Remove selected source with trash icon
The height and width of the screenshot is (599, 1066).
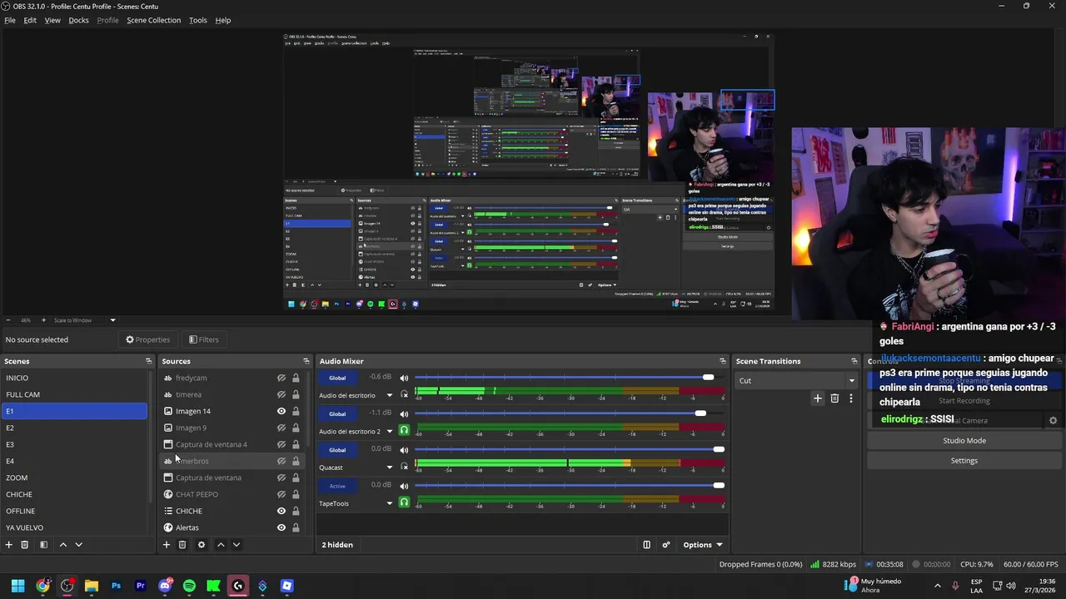(x=182, y=545)
